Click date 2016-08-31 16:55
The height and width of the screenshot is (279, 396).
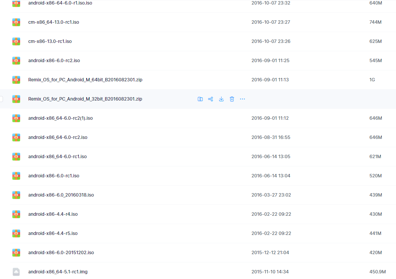pos(271,137)
